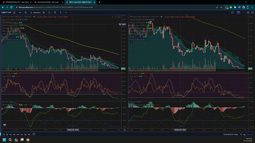Select the All date range
The width and height of the screenshot is (255, 143).
pyautogui.click(x=29, y=135)
